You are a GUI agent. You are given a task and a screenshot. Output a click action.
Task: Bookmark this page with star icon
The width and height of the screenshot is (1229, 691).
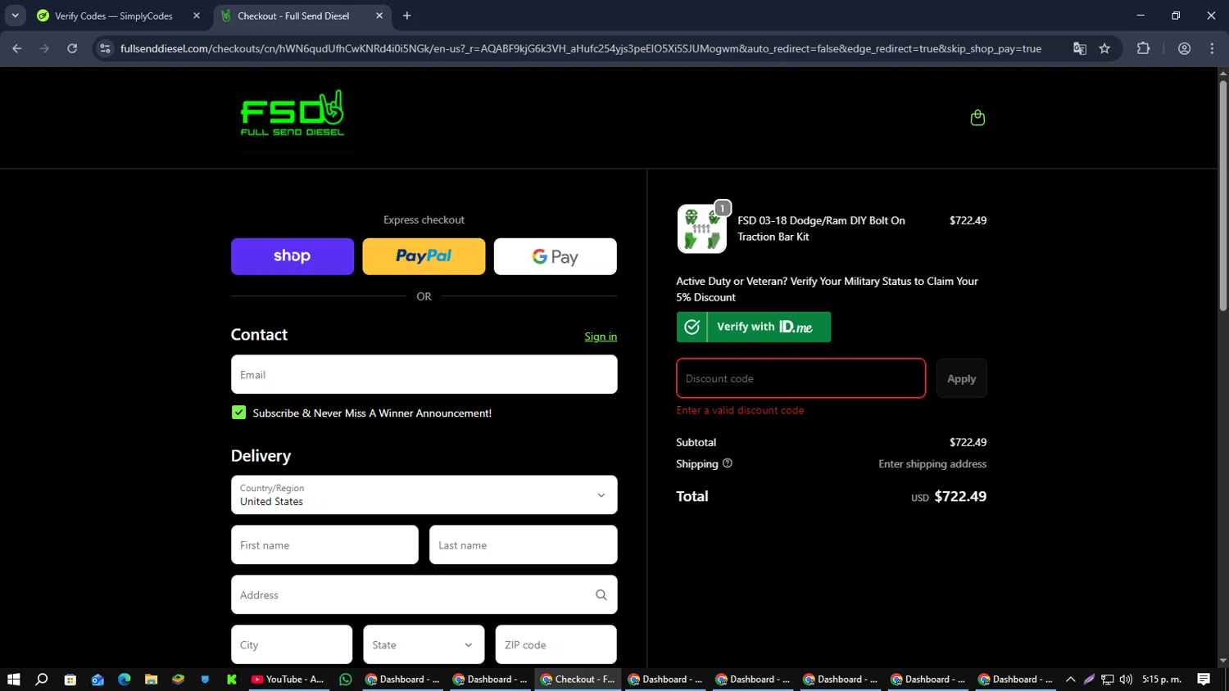click(1104, 48)
